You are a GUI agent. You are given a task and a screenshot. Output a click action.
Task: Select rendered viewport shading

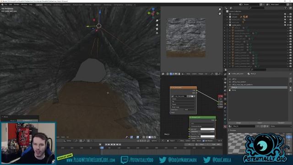(155, 137)
